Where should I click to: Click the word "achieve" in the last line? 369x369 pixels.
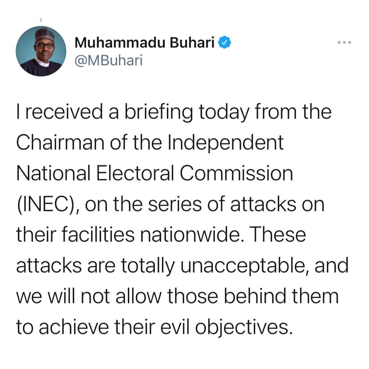pyautogui.click(x=74, y=327)
